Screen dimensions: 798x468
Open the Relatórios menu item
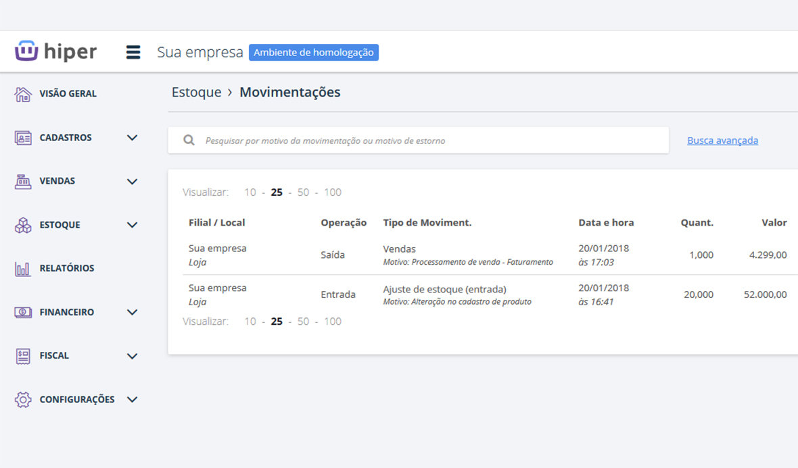(x=66, y=268)
